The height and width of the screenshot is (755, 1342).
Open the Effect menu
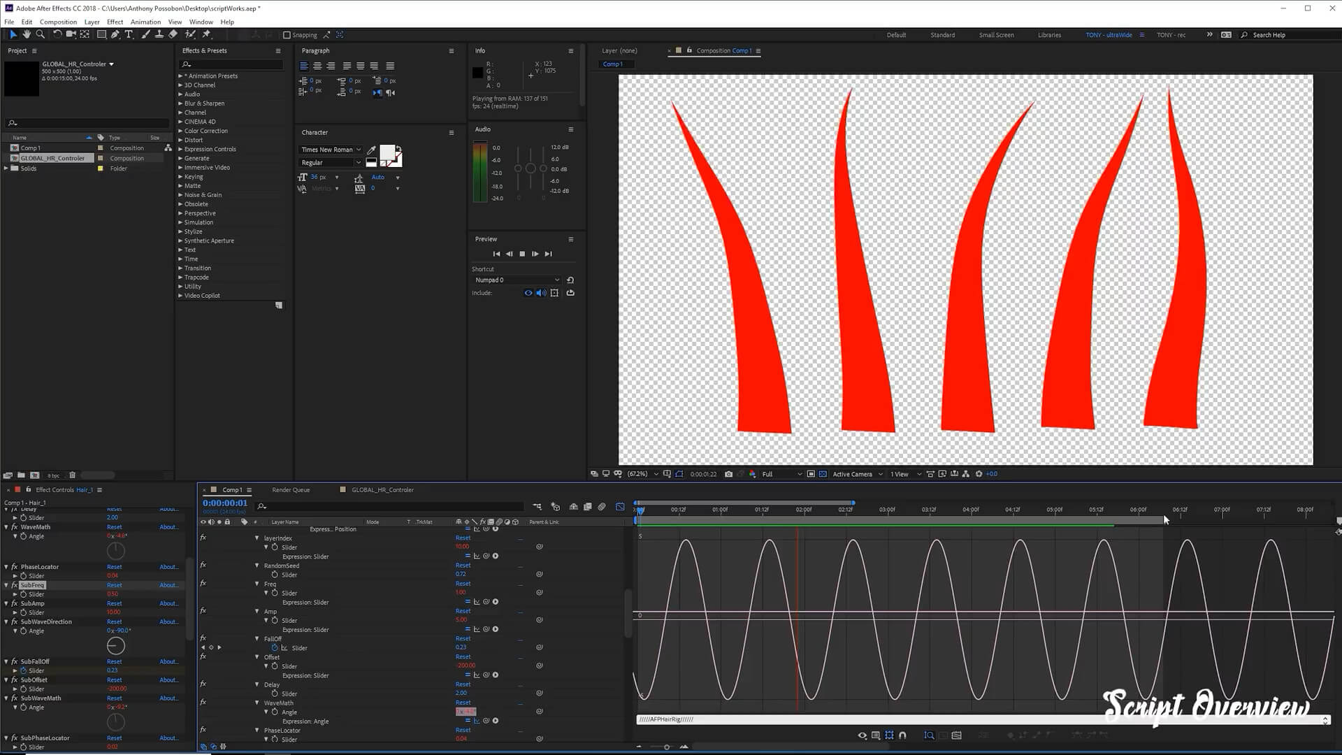[x=115, y=22]
